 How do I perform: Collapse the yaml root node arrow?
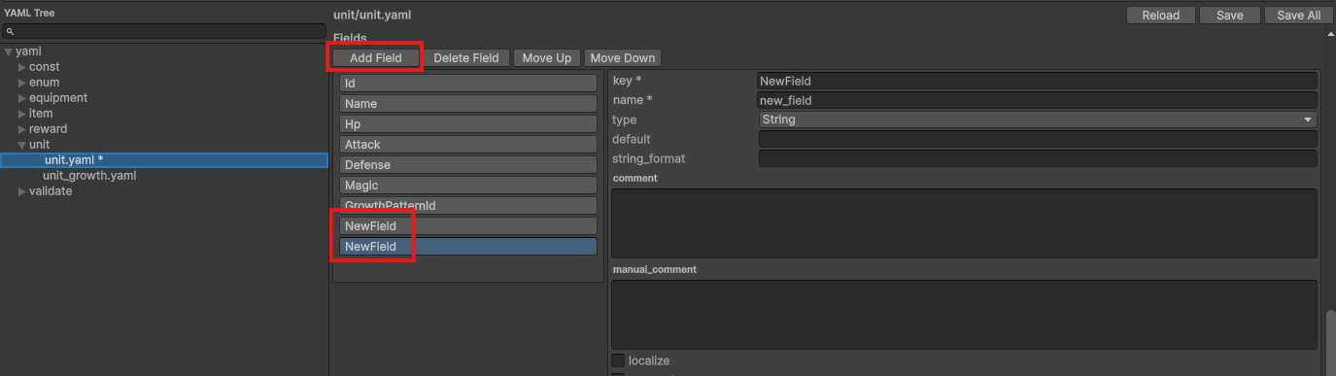[x=9, y=51]
